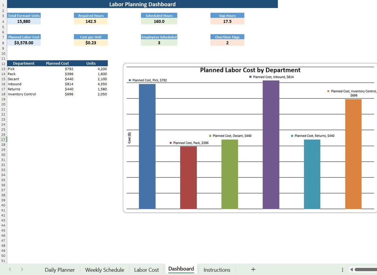
Task: Select the Employees Scheduled header cell
Action: (159, 37)
